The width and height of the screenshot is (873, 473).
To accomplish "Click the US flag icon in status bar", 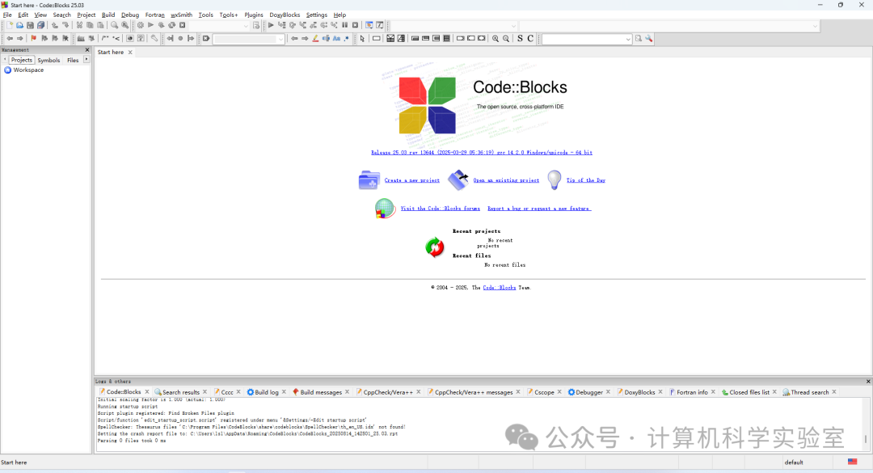I will click(x=853, y=462).
